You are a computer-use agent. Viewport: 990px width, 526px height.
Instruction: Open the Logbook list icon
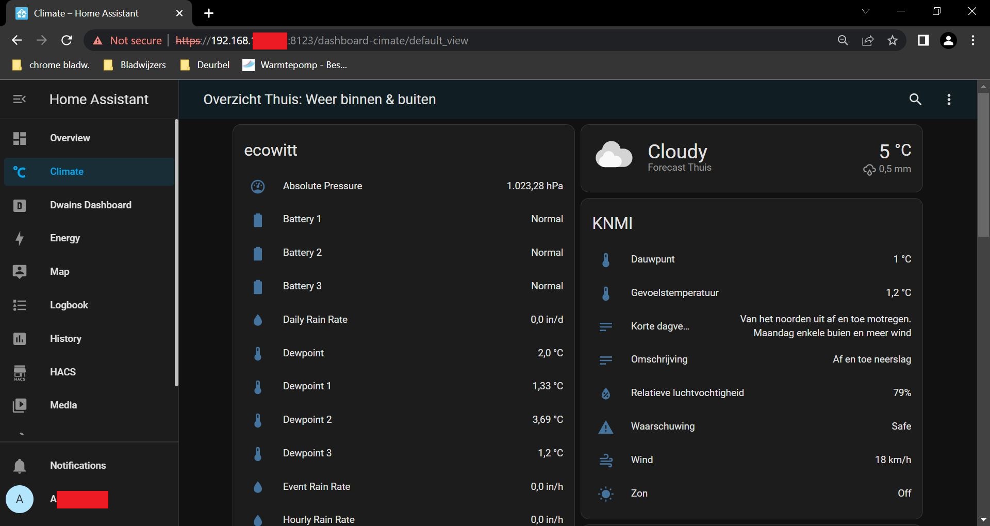20,305
